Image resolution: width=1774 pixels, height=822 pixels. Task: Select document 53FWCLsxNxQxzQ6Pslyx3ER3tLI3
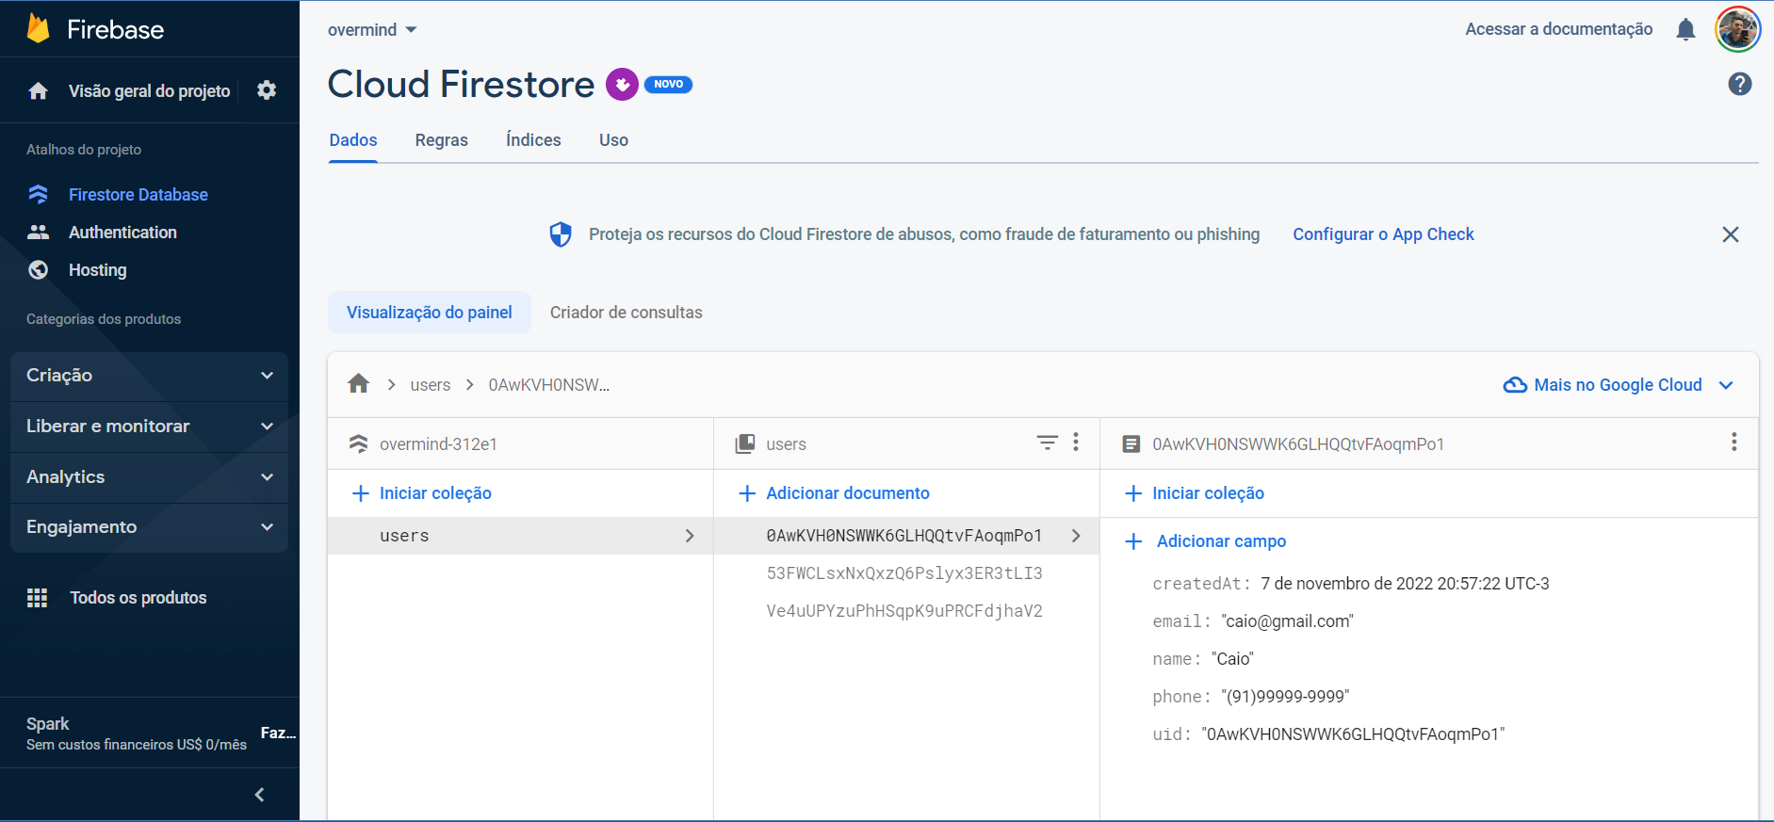tap(904, 573)
